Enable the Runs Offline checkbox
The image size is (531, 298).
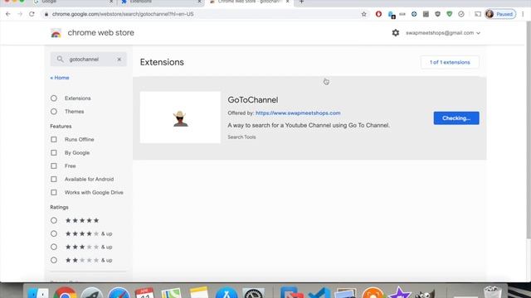click(54, 139)
